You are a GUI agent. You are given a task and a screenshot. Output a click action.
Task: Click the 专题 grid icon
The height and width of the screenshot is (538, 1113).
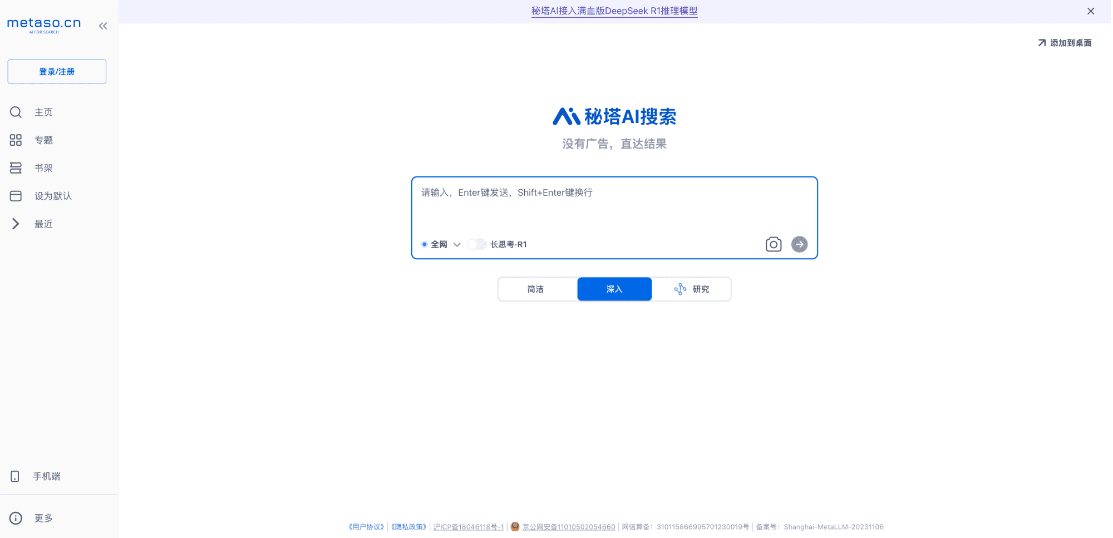point(16,140)
